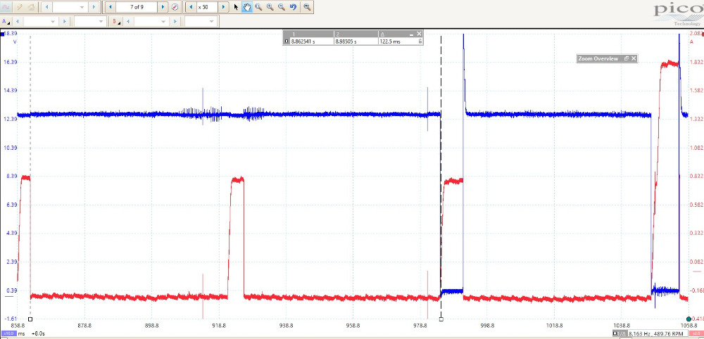Viewport: 704px width, 339px height.
Task: Click the 7 of 9 buffer field
Action: (x=137, y=6)
